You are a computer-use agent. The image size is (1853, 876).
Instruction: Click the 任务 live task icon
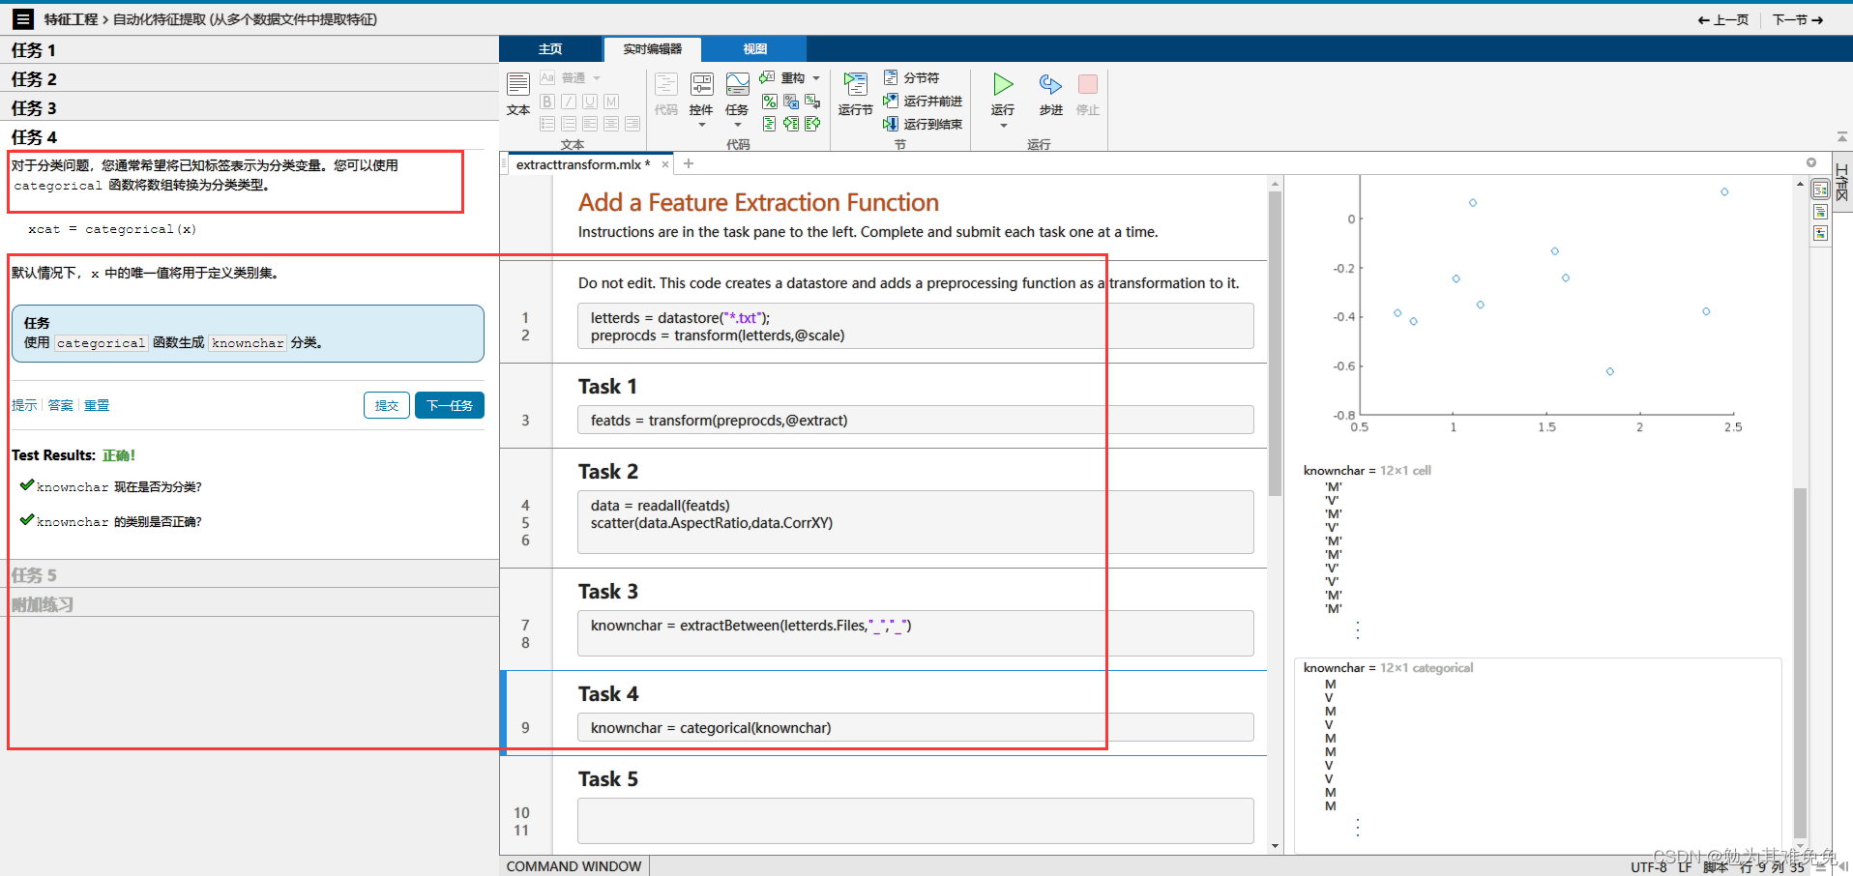pos(737,84)
